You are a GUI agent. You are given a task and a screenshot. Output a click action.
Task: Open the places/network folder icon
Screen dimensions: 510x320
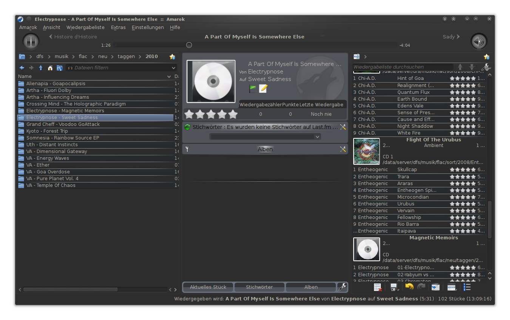[60, 68]
